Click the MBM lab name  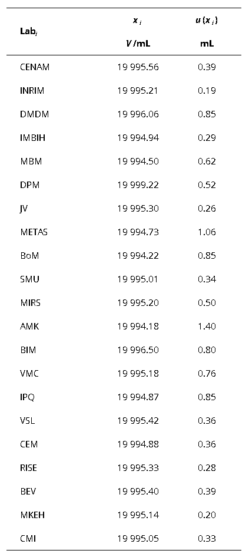click(x=31, y=162)
